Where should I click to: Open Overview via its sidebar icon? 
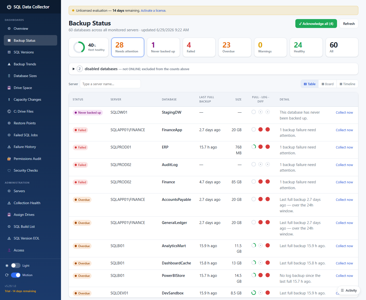(9, 29)
